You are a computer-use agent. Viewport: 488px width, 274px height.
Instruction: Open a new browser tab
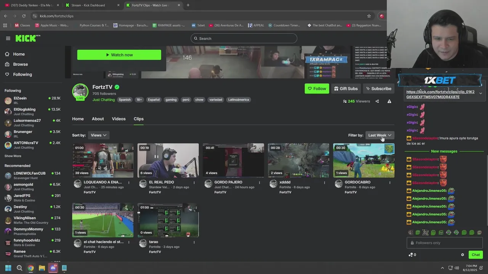(x=188, y=5)
